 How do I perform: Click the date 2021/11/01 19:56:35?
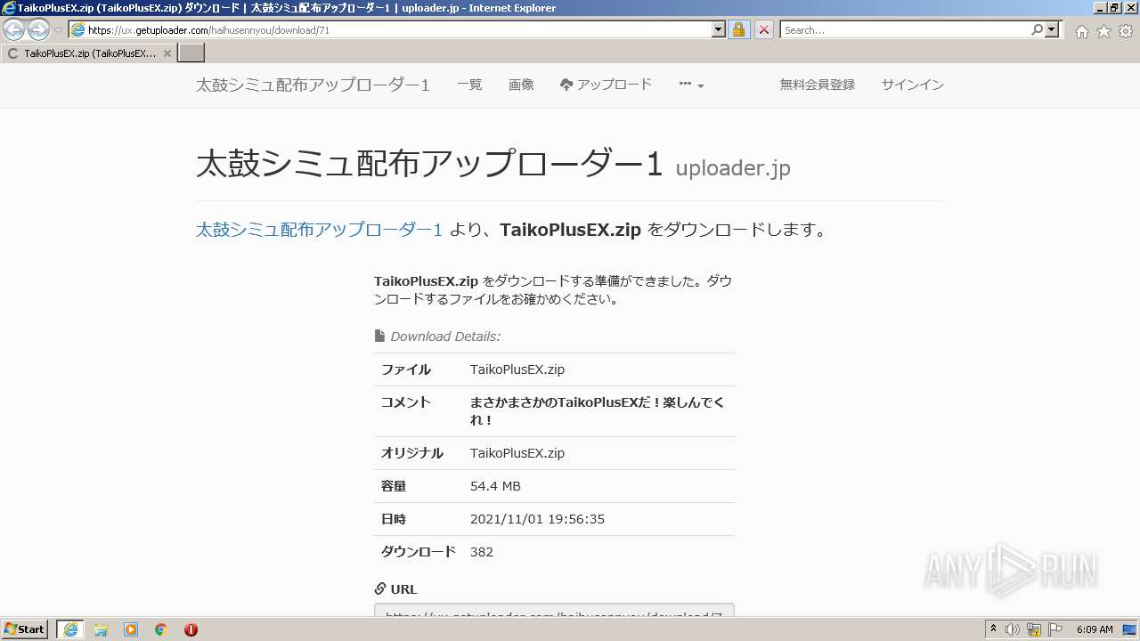tap(537, 519)
